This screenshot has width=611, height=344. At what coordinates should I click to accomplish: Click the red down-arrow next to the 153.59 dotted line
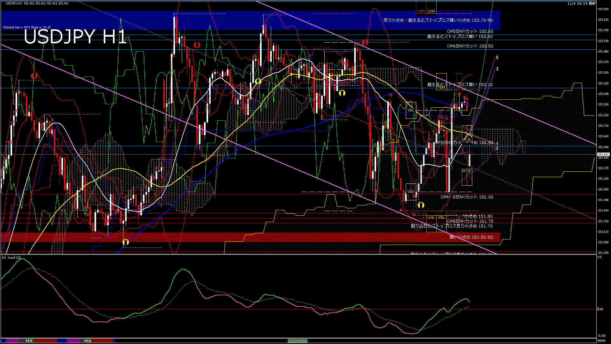click(x=365, y=42)
